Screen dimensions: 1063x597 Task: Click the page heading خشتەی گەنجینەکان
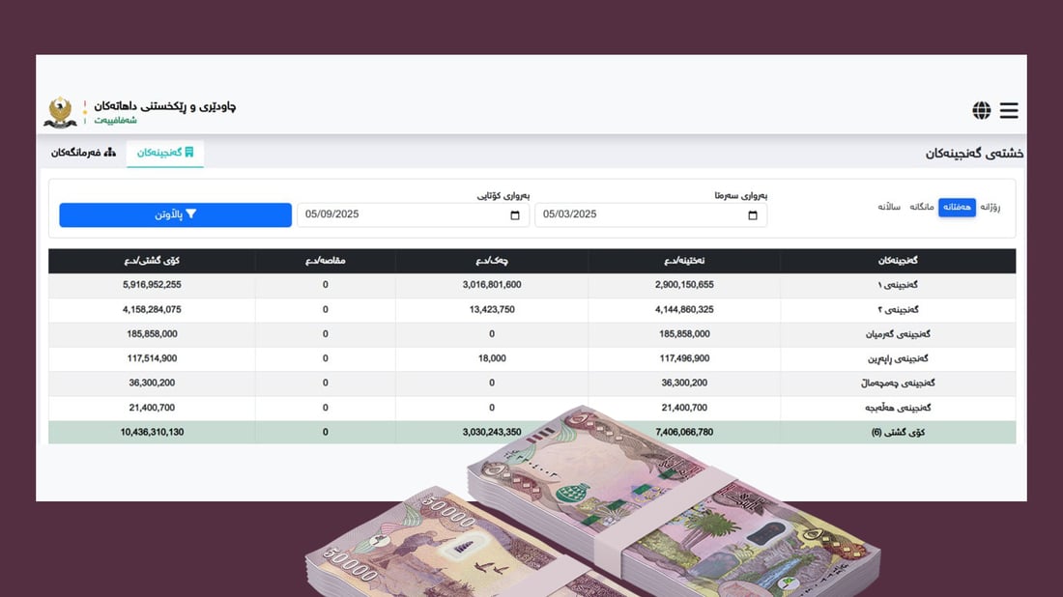(974, 154)
